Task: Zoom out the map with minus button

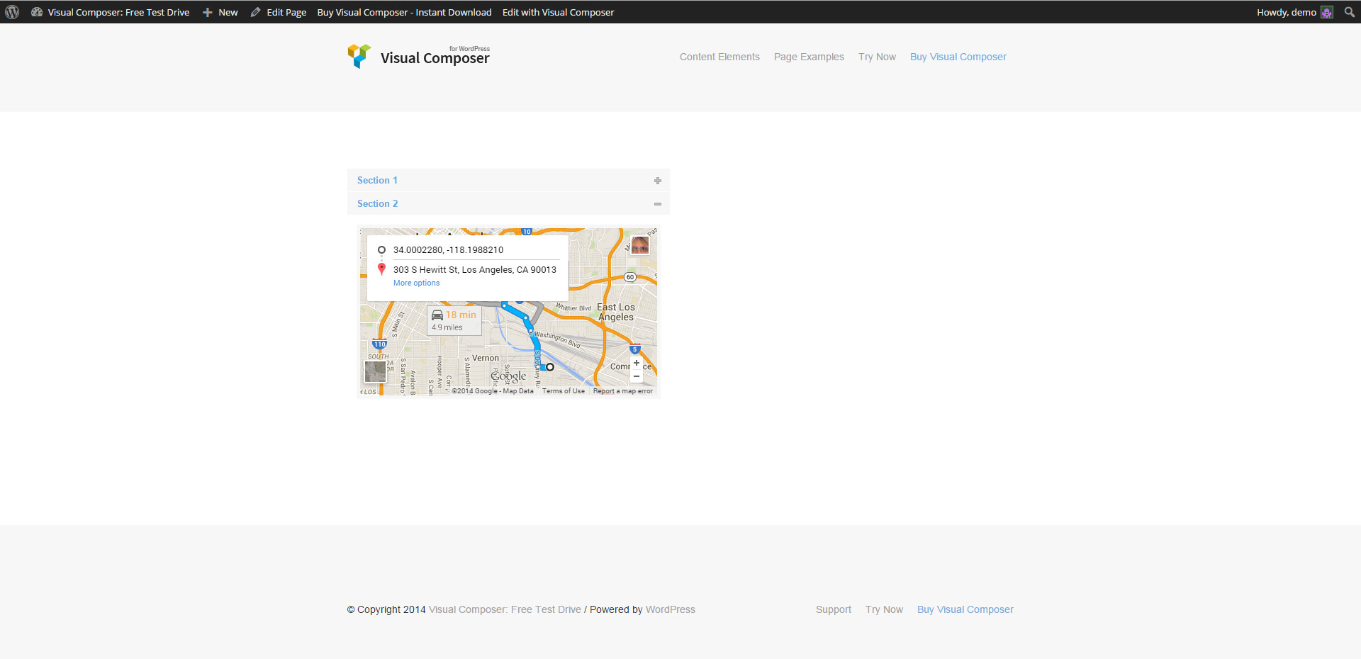Action: [637, 376]
